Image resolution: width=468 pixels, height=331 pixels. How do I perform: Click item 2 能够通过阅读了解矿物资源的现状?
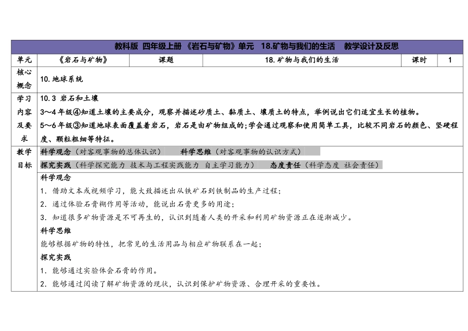point(181,284)
